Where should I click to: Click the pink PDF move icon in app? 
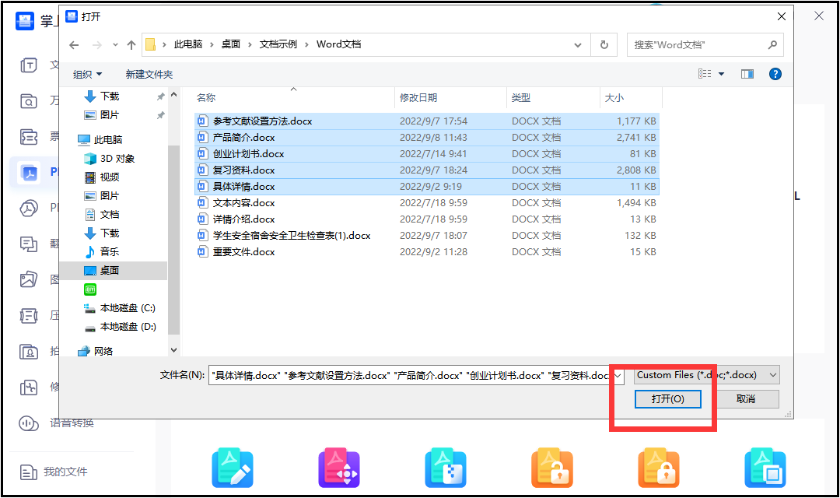339,468
